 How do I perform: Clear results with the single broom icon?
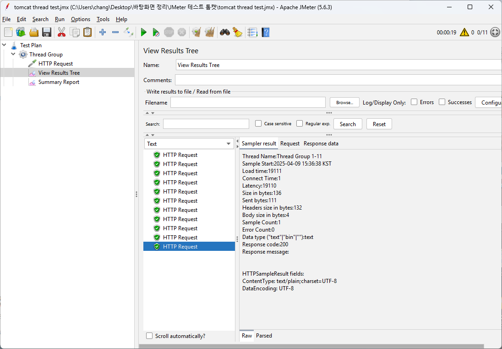196,32
